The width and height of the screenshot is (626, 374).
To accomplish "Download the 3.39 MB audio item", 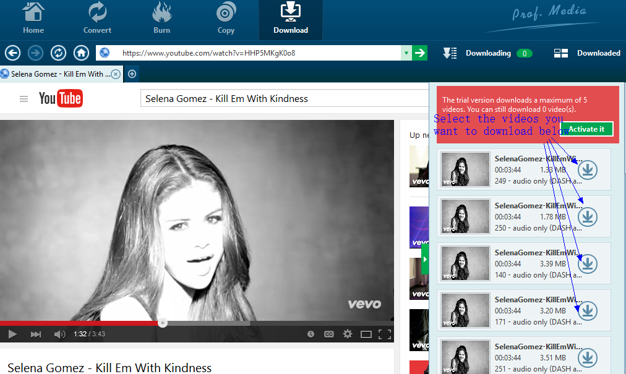I will coord(588,264).
